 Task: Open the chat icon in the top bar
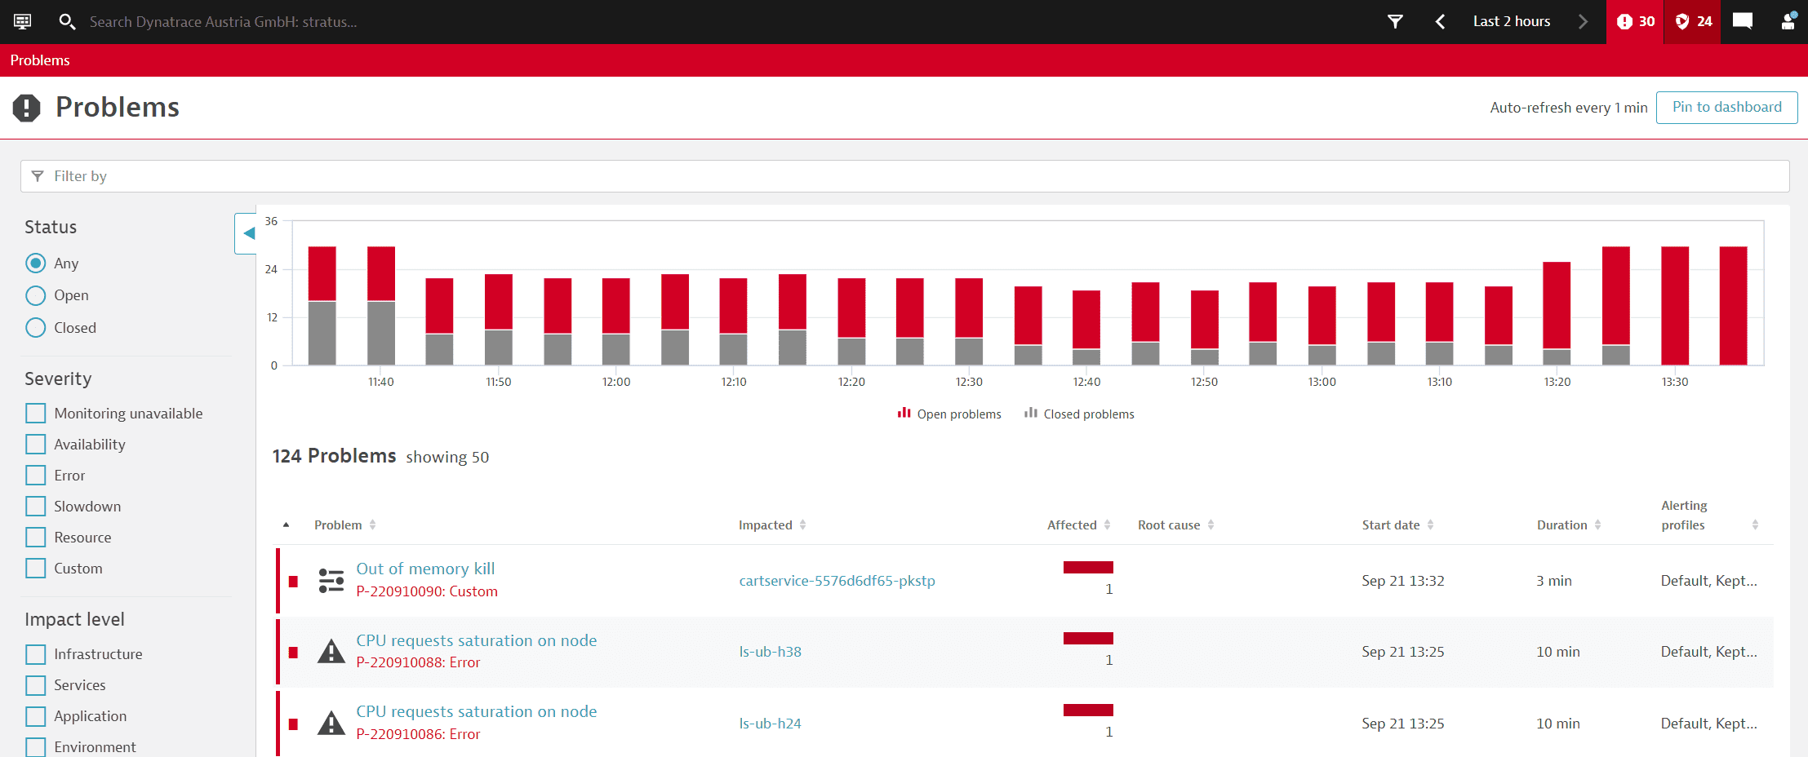(1743, 21)
